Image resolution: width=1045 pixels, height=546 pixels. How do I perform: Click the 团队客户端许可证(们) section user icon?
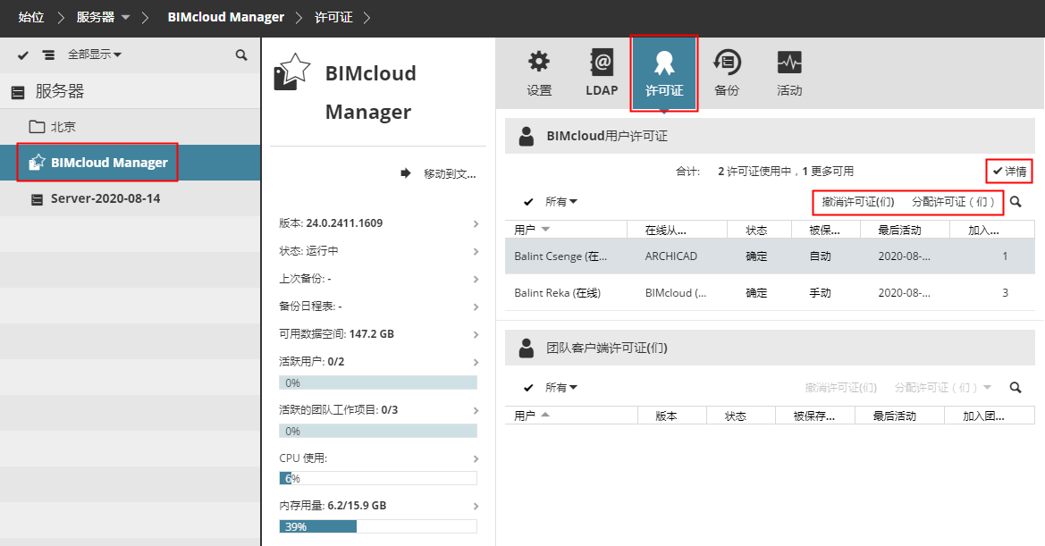click(x=527, y=348)
